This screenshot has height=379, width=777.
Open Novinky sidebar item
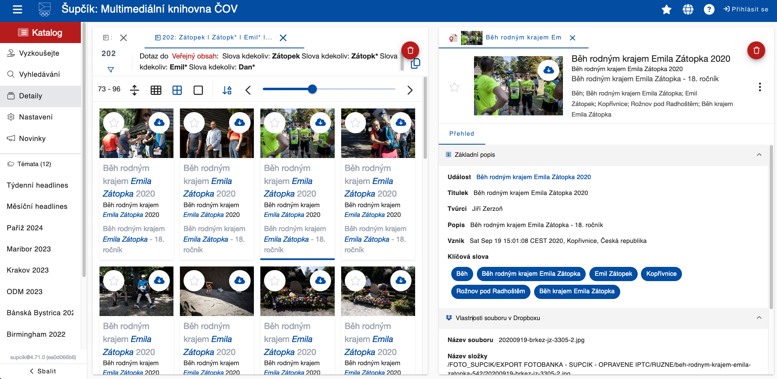pyautogui.click(x=41, y=139)
